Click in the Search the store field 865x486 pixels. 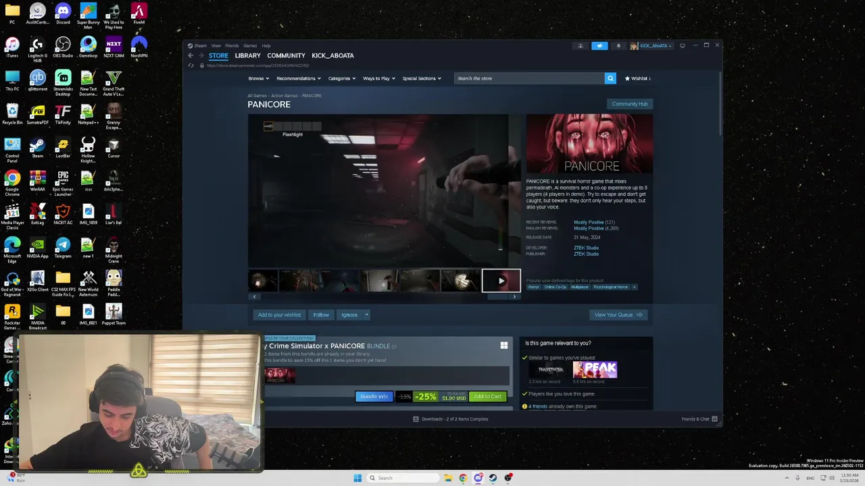[529, 78]
